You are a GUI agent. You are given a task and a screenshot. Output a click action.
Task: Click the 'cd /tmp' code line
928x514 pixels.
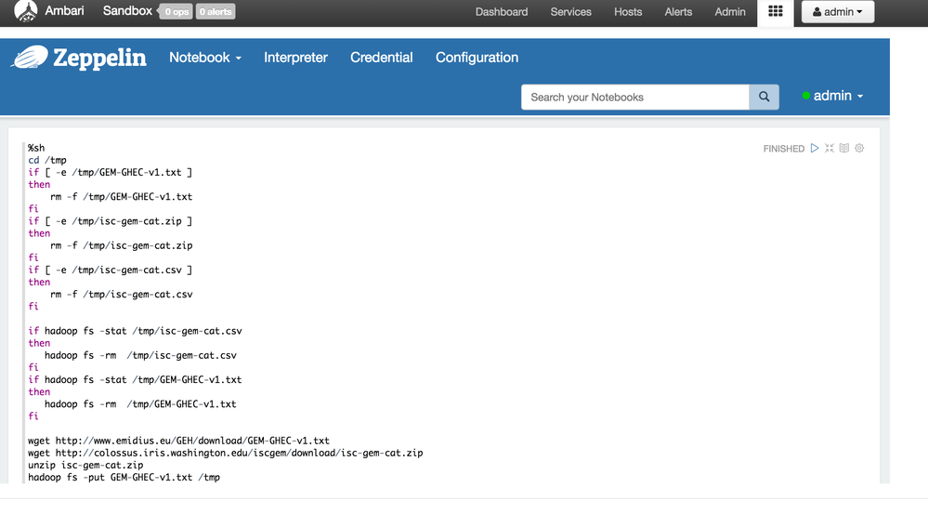click(x=47, y=160)
